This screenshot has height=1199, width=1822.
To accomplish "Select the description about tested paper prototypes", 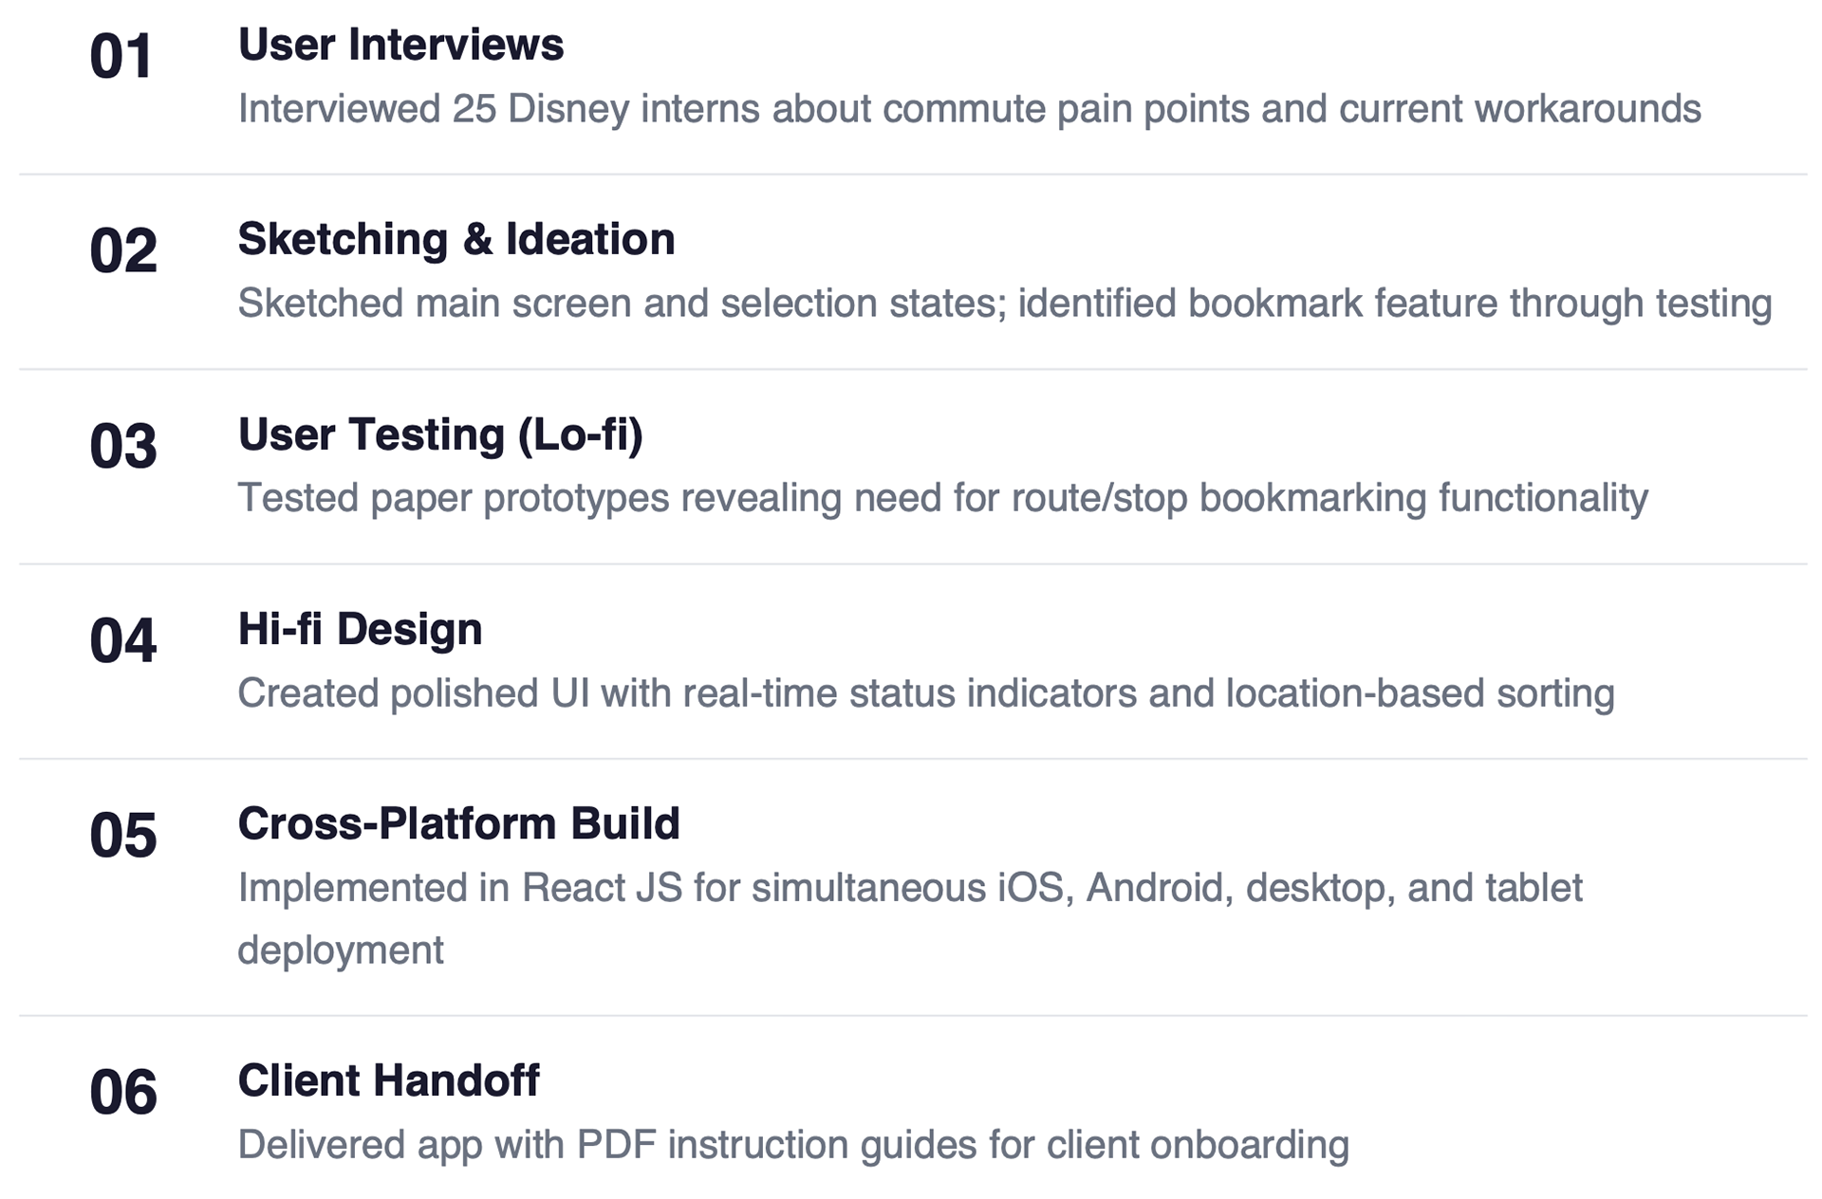I will (x=942, y=498).
